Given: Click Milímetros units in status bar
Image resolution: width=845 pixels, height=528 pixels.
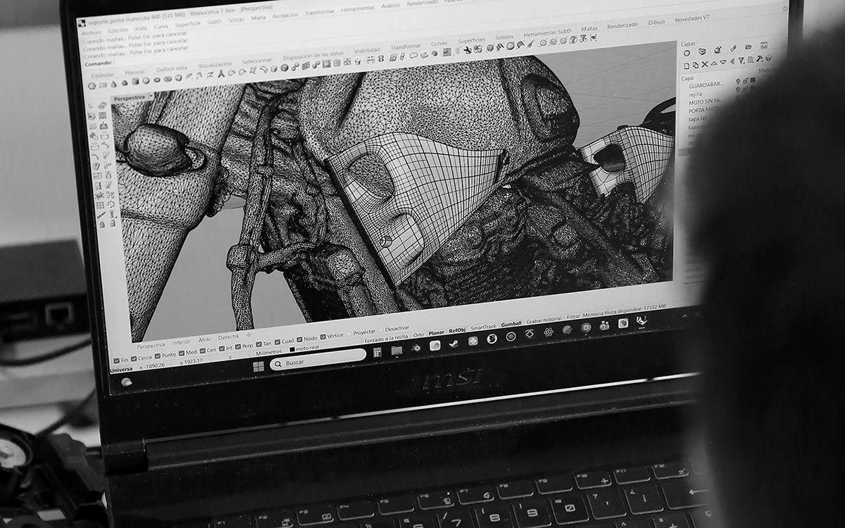Looking at the screenshot, I should (x=269, y=351).
